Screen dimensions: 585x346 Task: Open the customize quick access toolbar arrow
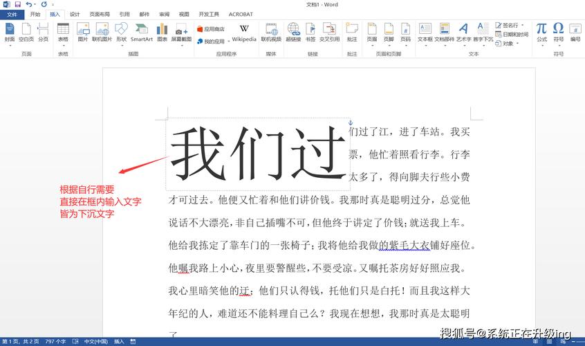tap(53, 5)
